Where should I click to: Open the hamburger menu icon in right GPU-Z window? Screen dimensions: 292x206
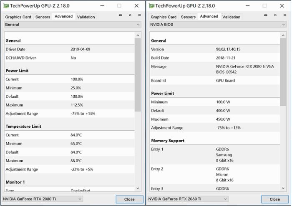pos(285,15)
